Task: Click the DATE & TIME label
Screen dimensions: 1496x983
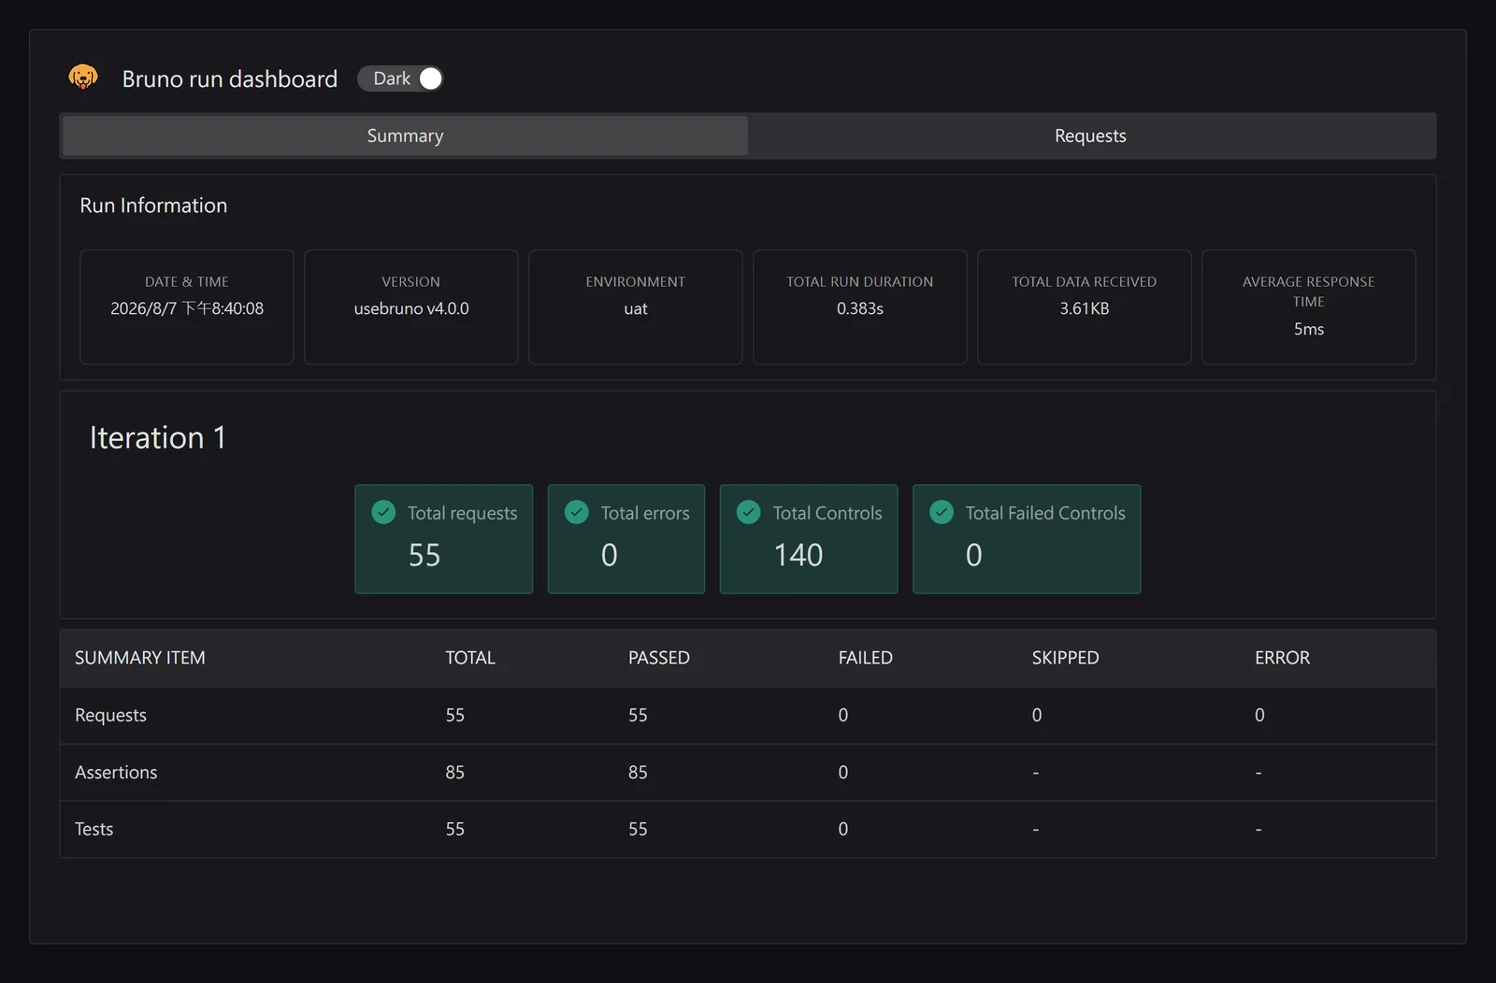Action: pyautogui.click(x=187, y=281)
